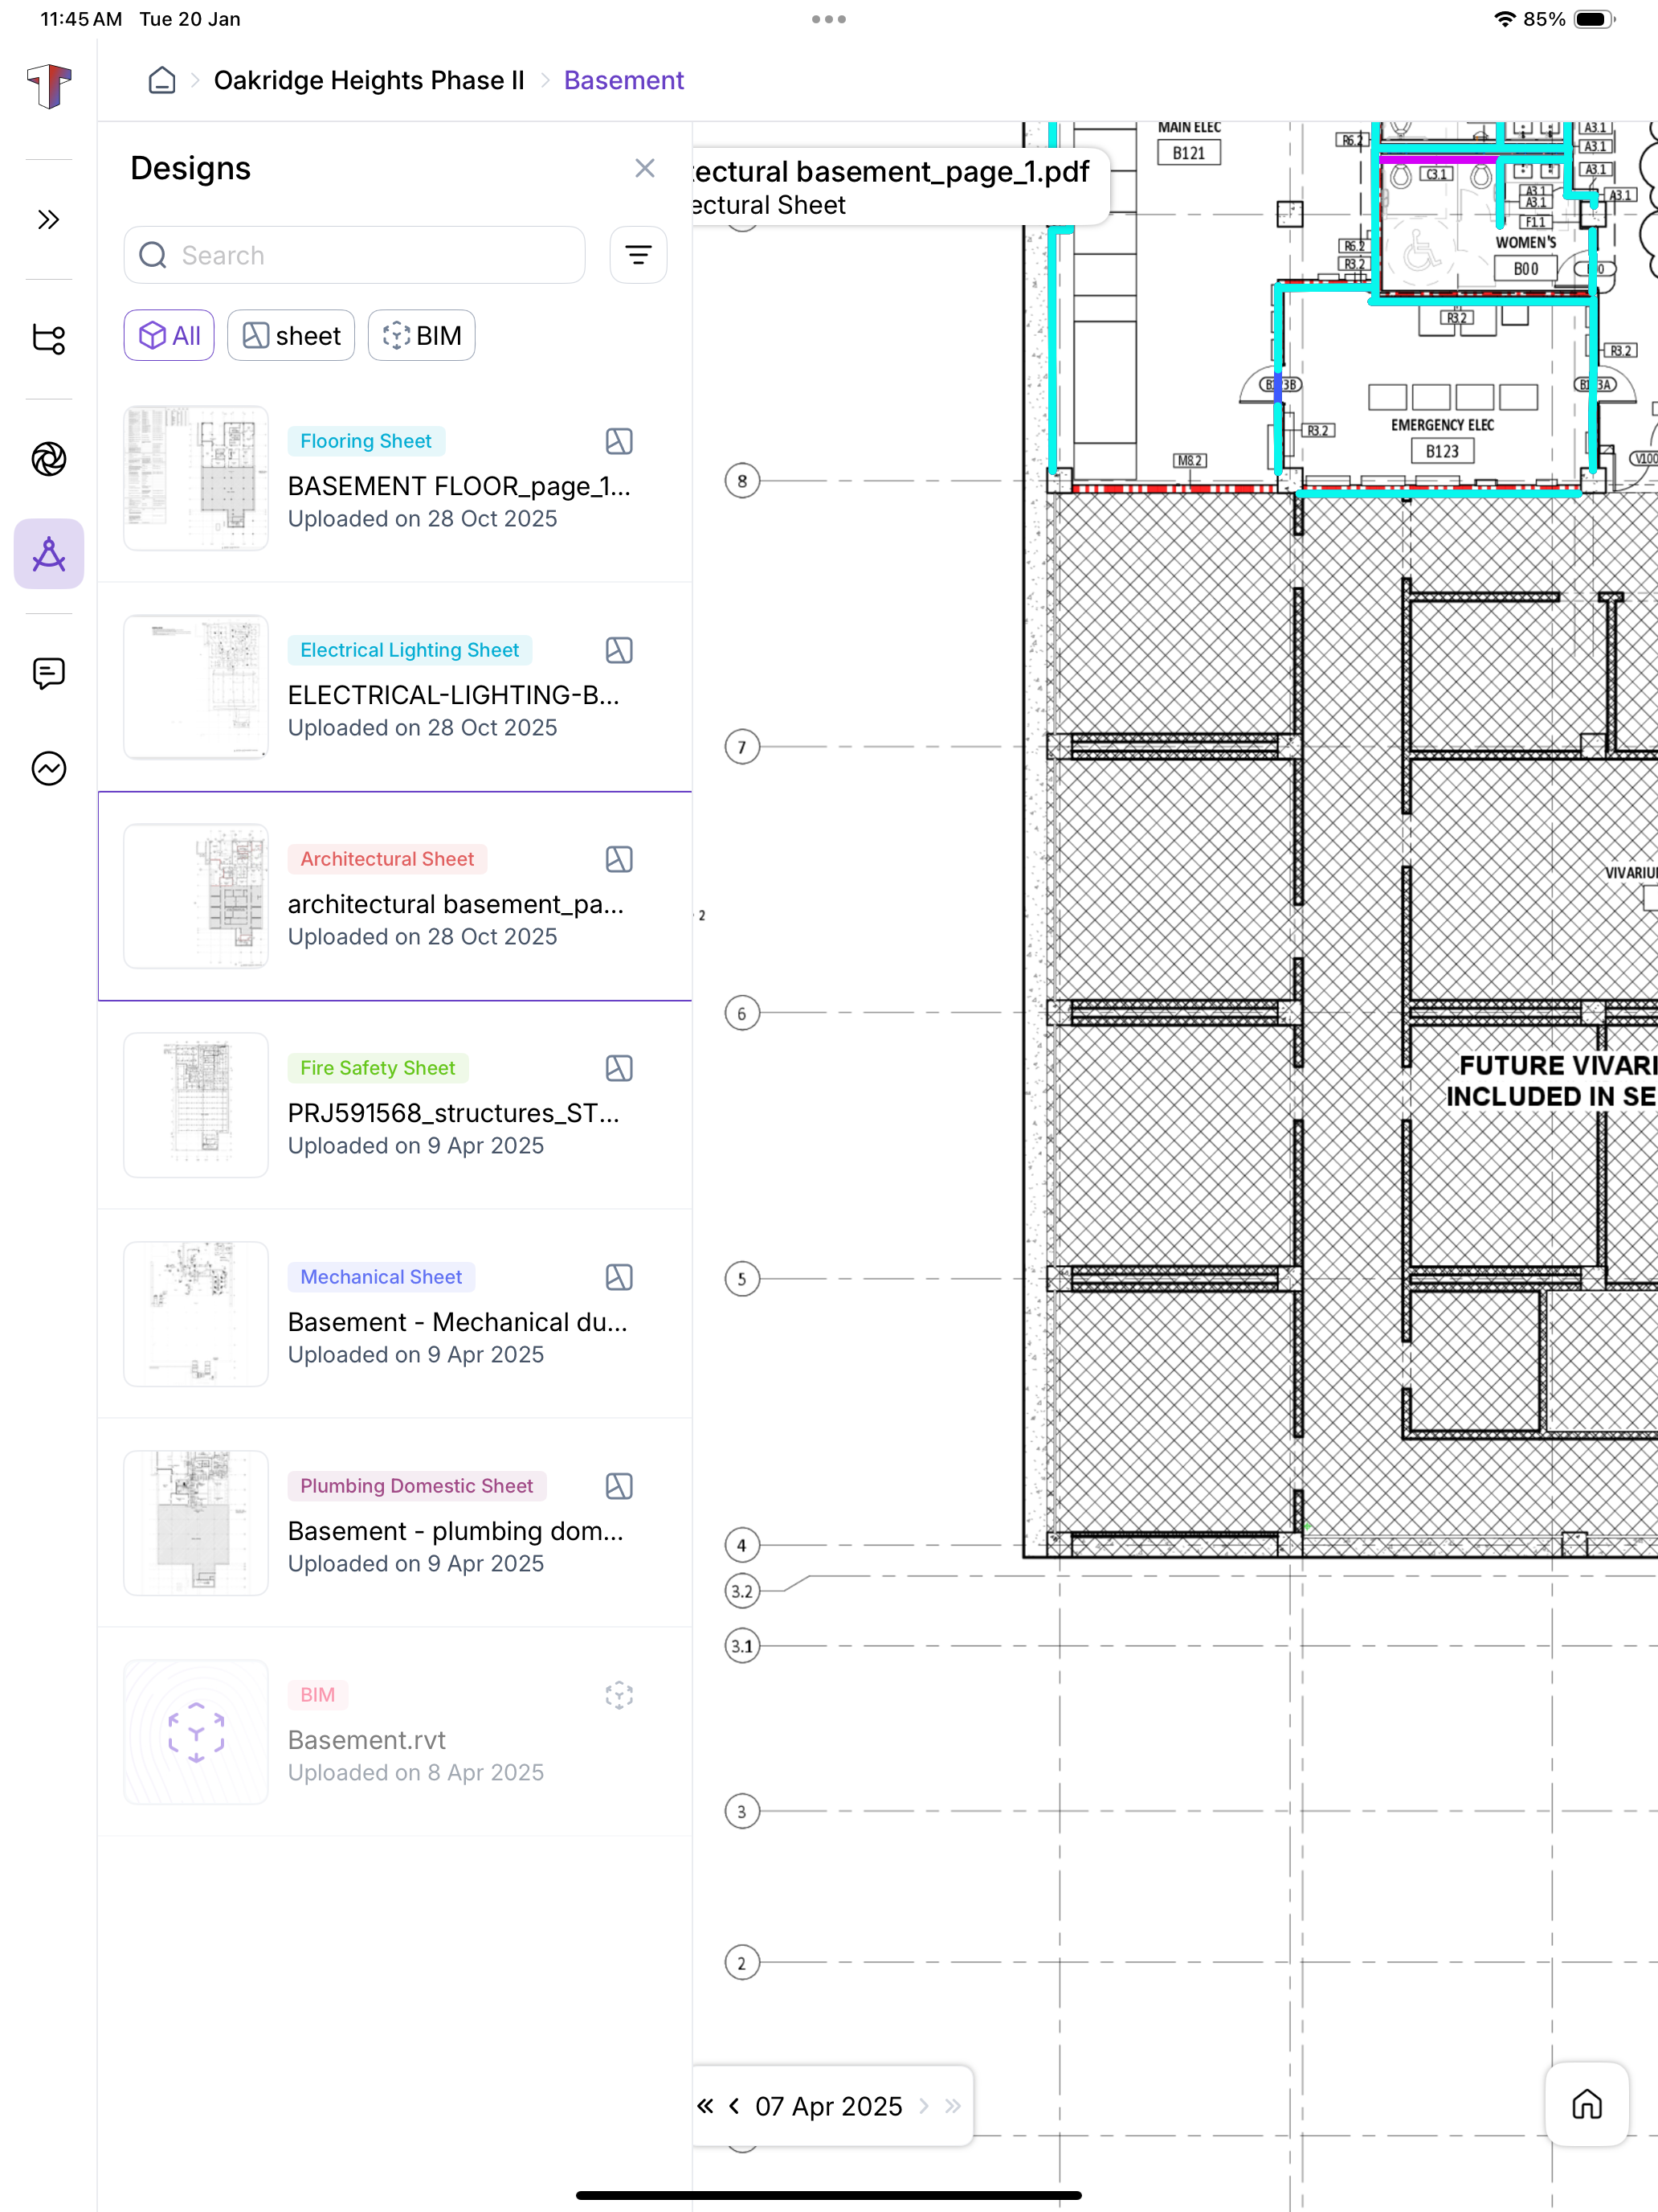Select the BASEMENT FLOOR_page_1 title
Image resolution: width=1658 pixels, height=2212 pixels.
click(459, 486)
